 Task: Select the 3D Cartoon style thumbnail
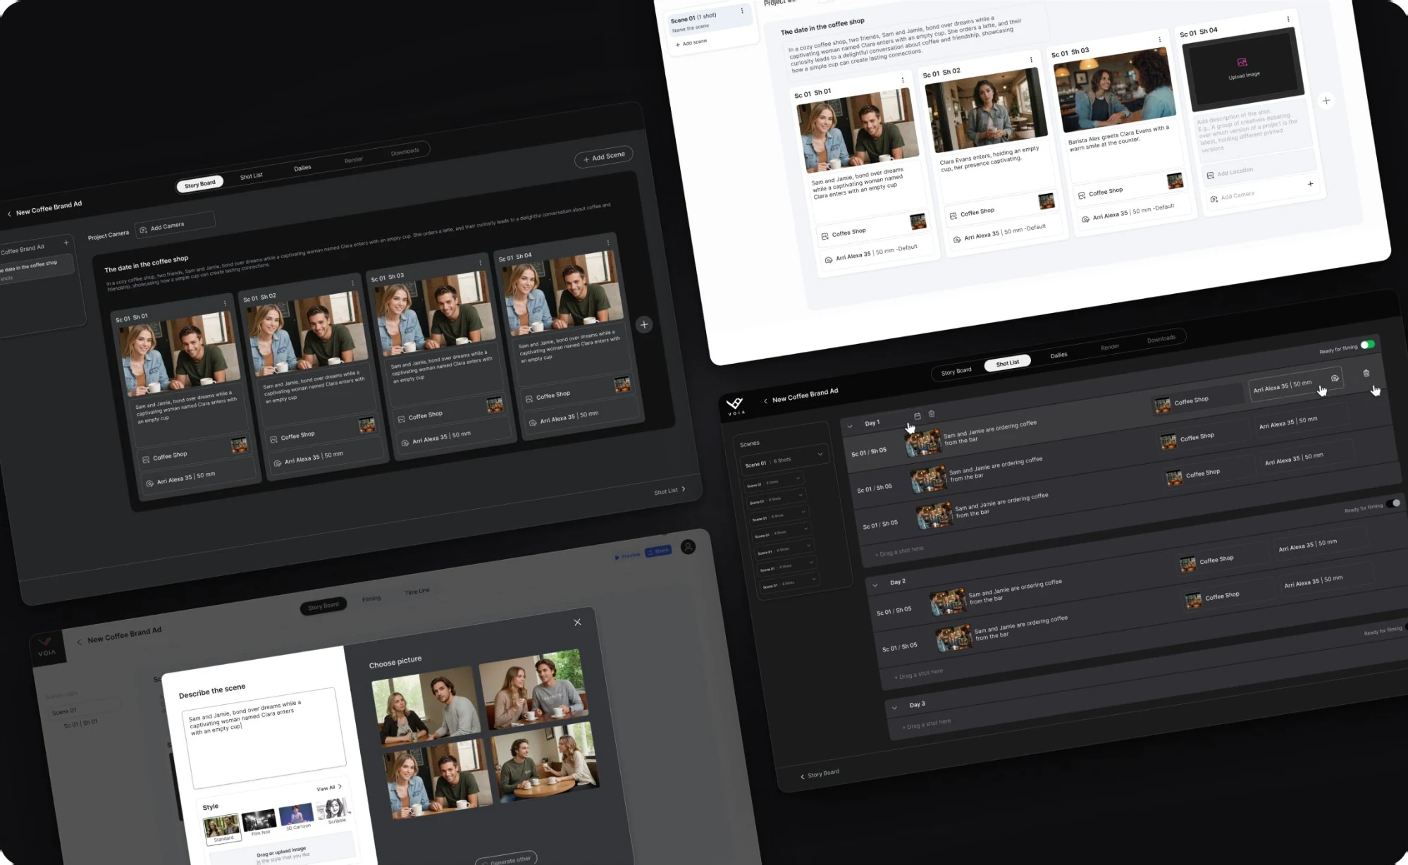pos(297,814)
